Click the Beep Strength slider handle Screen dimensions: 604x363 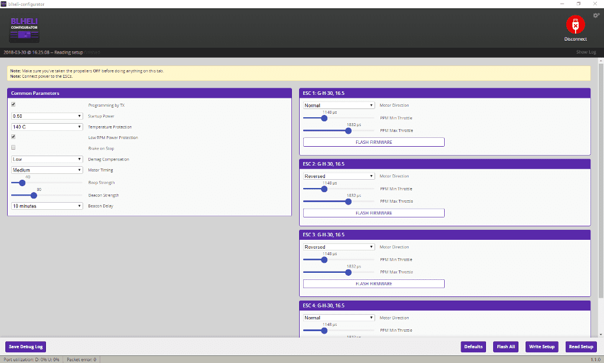click(x=22, y=183)
